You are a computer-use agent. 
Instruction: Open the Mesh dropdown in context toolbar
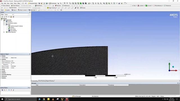(x=14, y=10)
